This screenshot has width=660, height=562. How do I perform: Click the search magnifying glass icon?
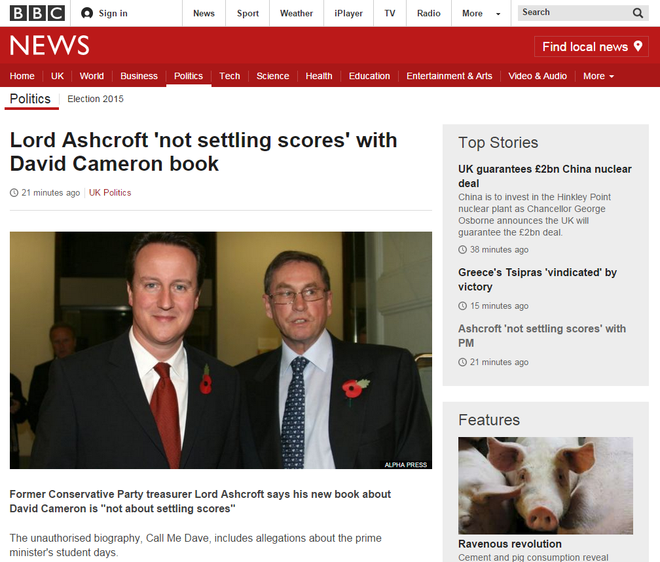point(638,13)
